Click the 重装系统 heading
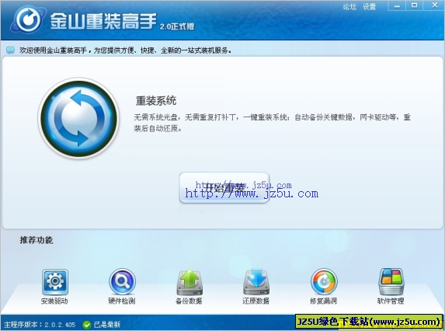This screenshot has height=331, width=445. [x=156, y=101]
